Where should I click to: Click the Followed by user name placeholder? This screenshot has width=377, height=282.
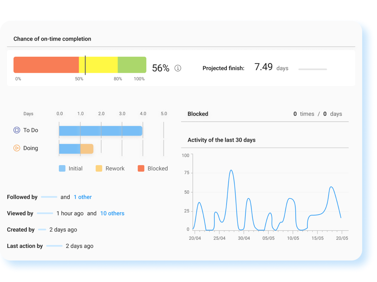pos(49,197)
